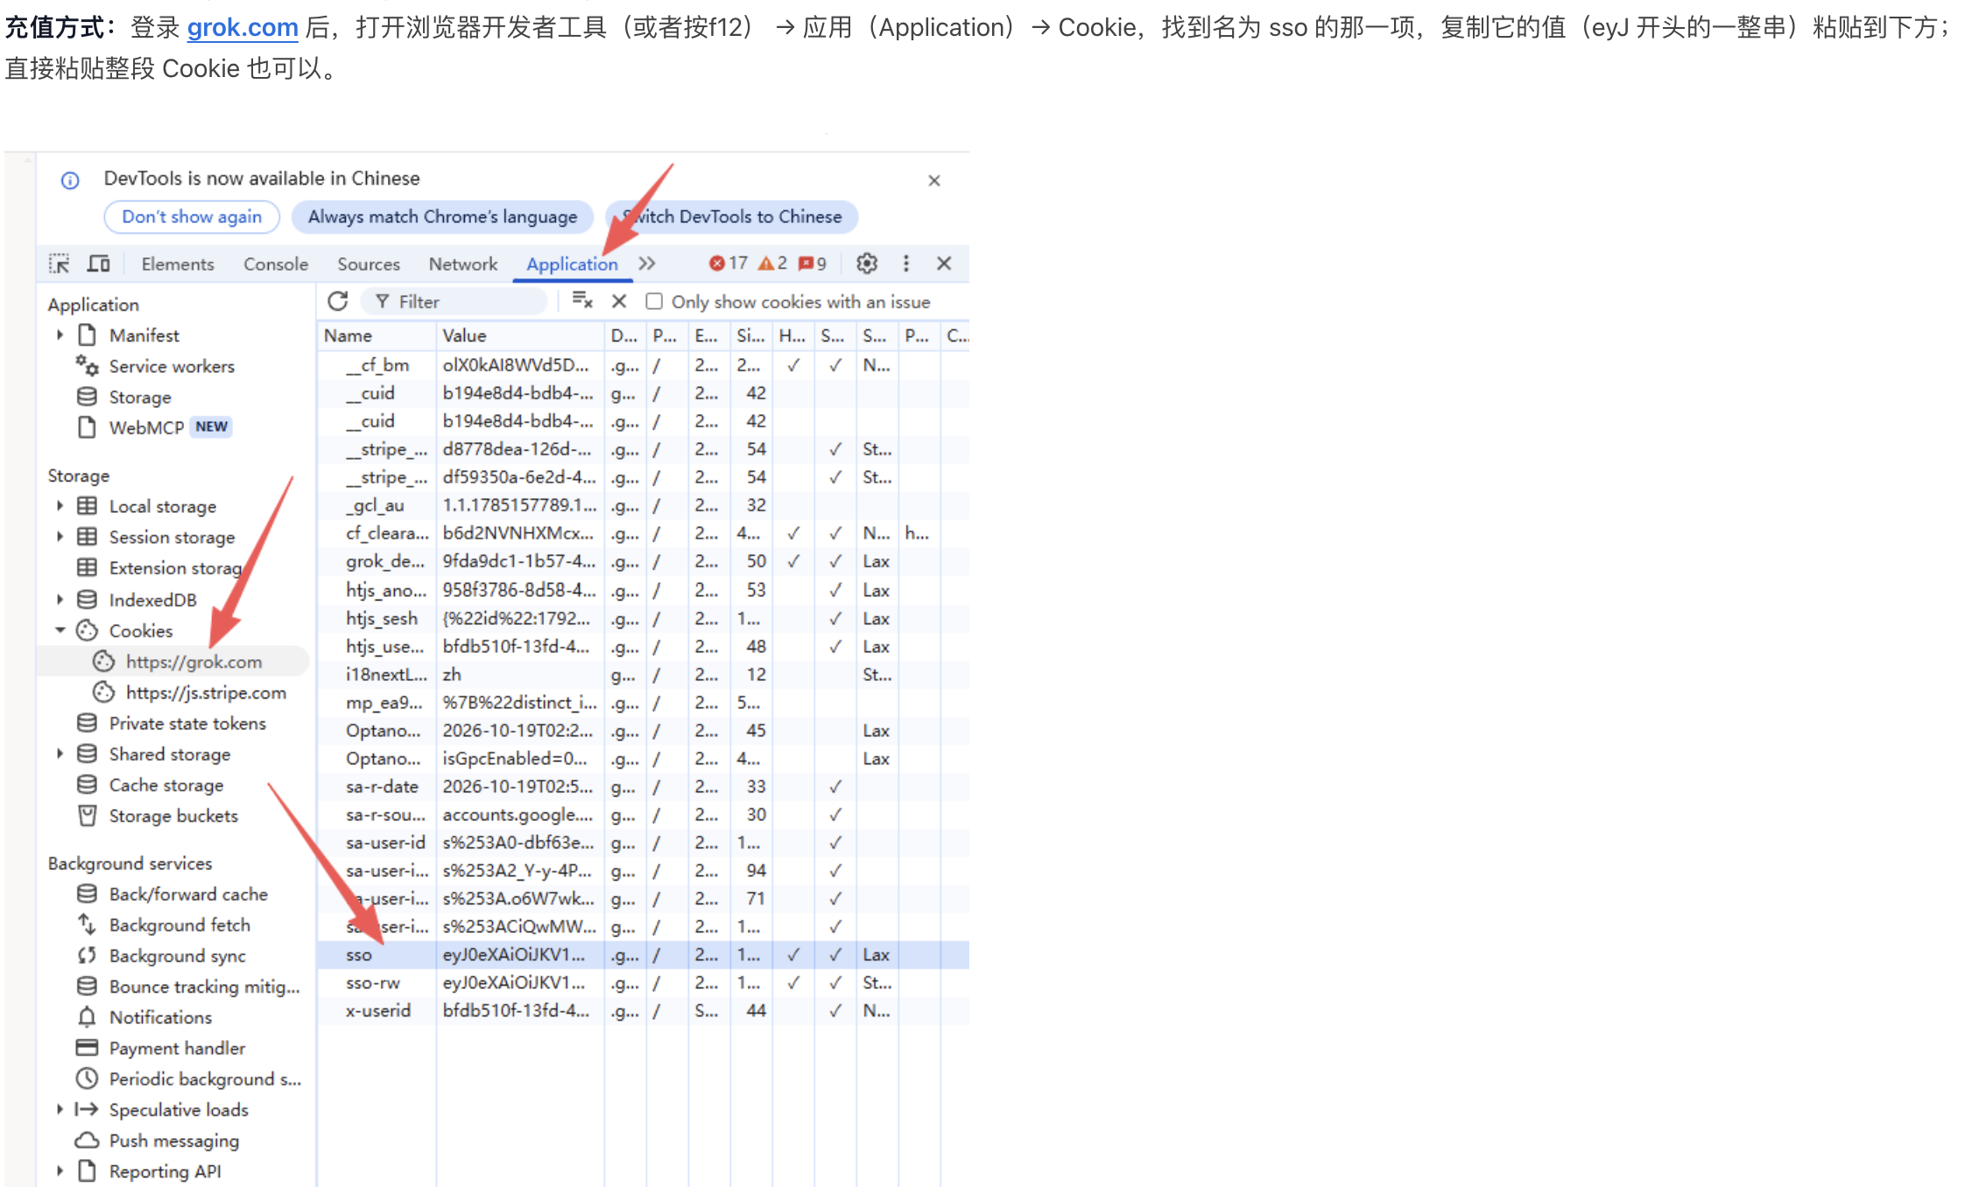The height and width of the screenshot is (1187, 1986).
Task: Expand the Local storage tree item
Action: tap(60, 506)
